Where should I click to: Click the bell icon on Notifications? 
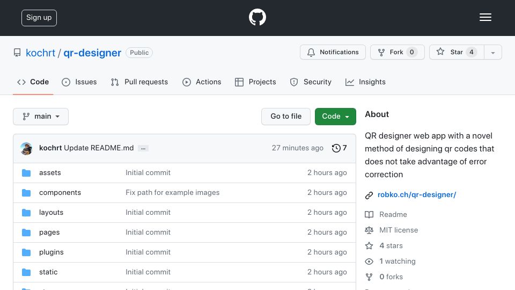311,52
